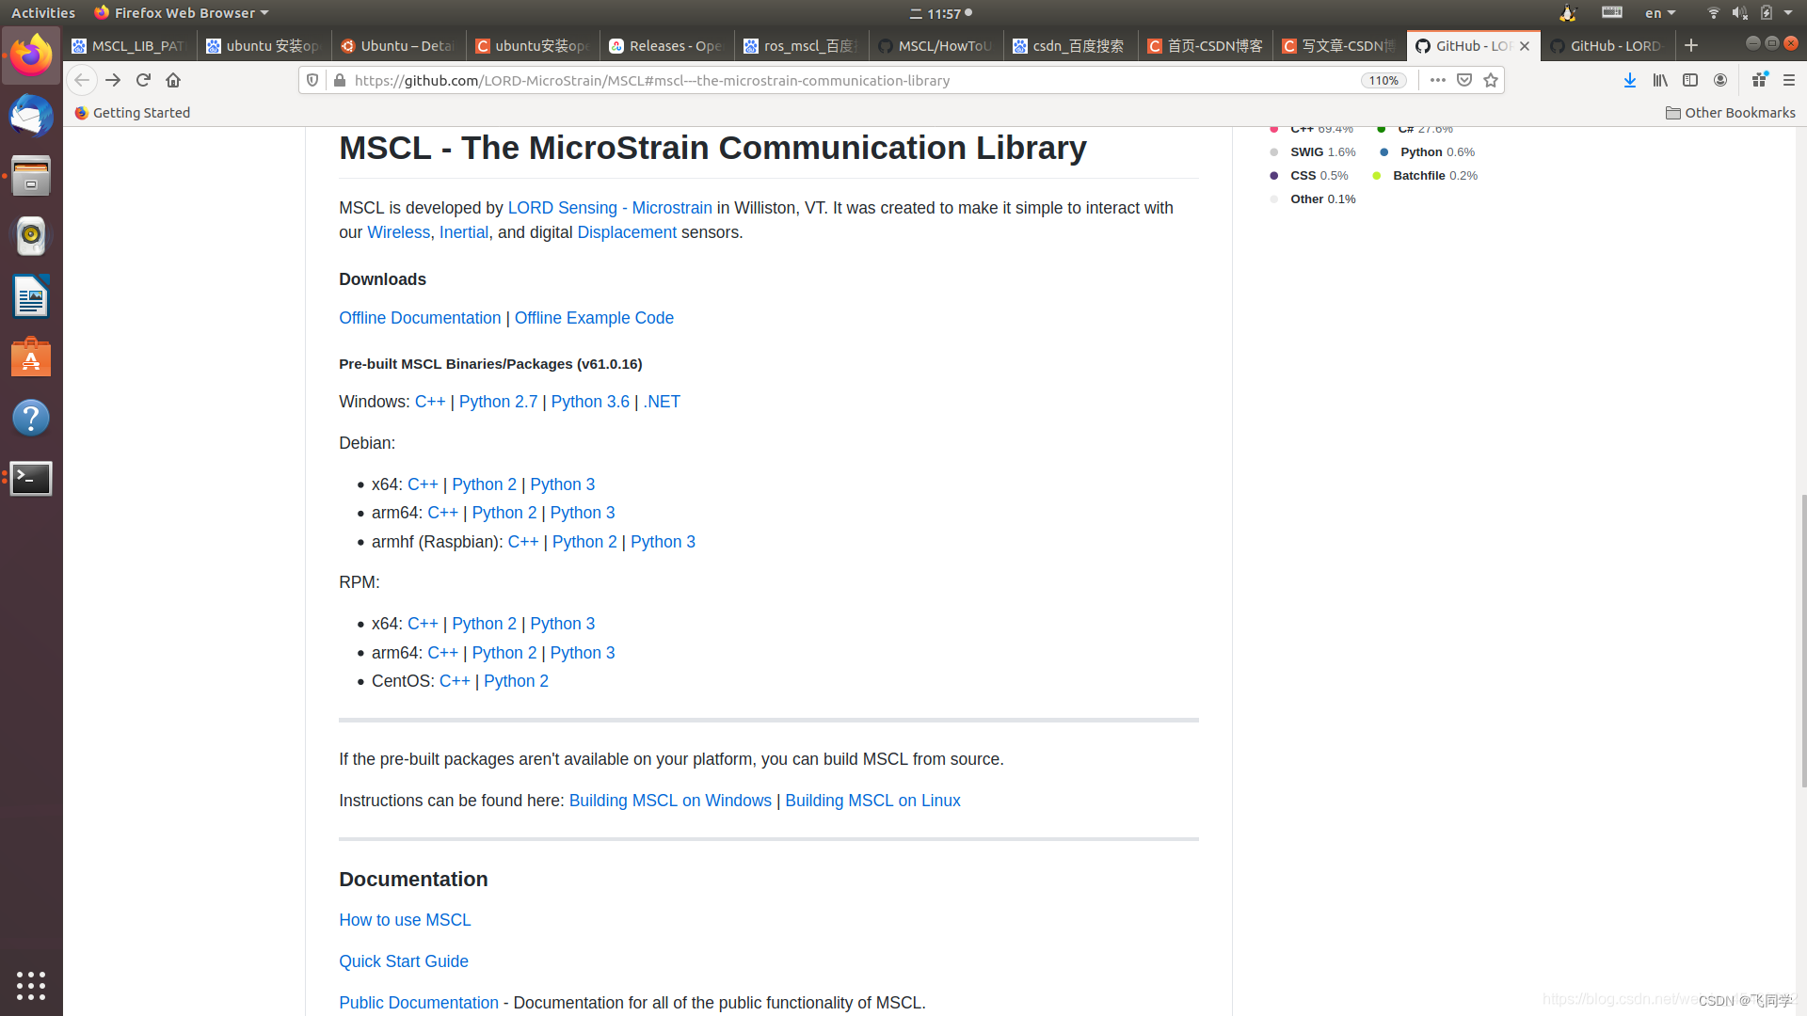Bookmark this page with star
1807x1016 pixels.
pyautogui.click(x=1491, y=80)
